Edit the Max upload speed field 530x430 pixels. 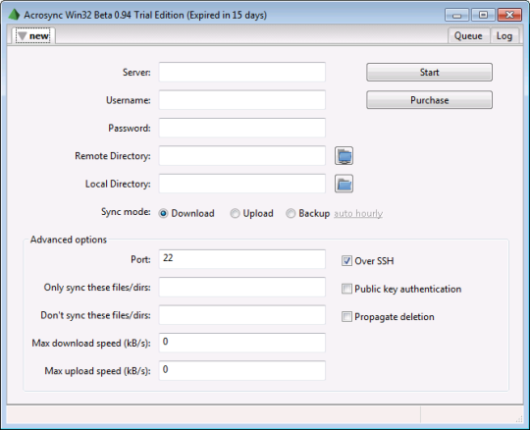tap(242, 370)
